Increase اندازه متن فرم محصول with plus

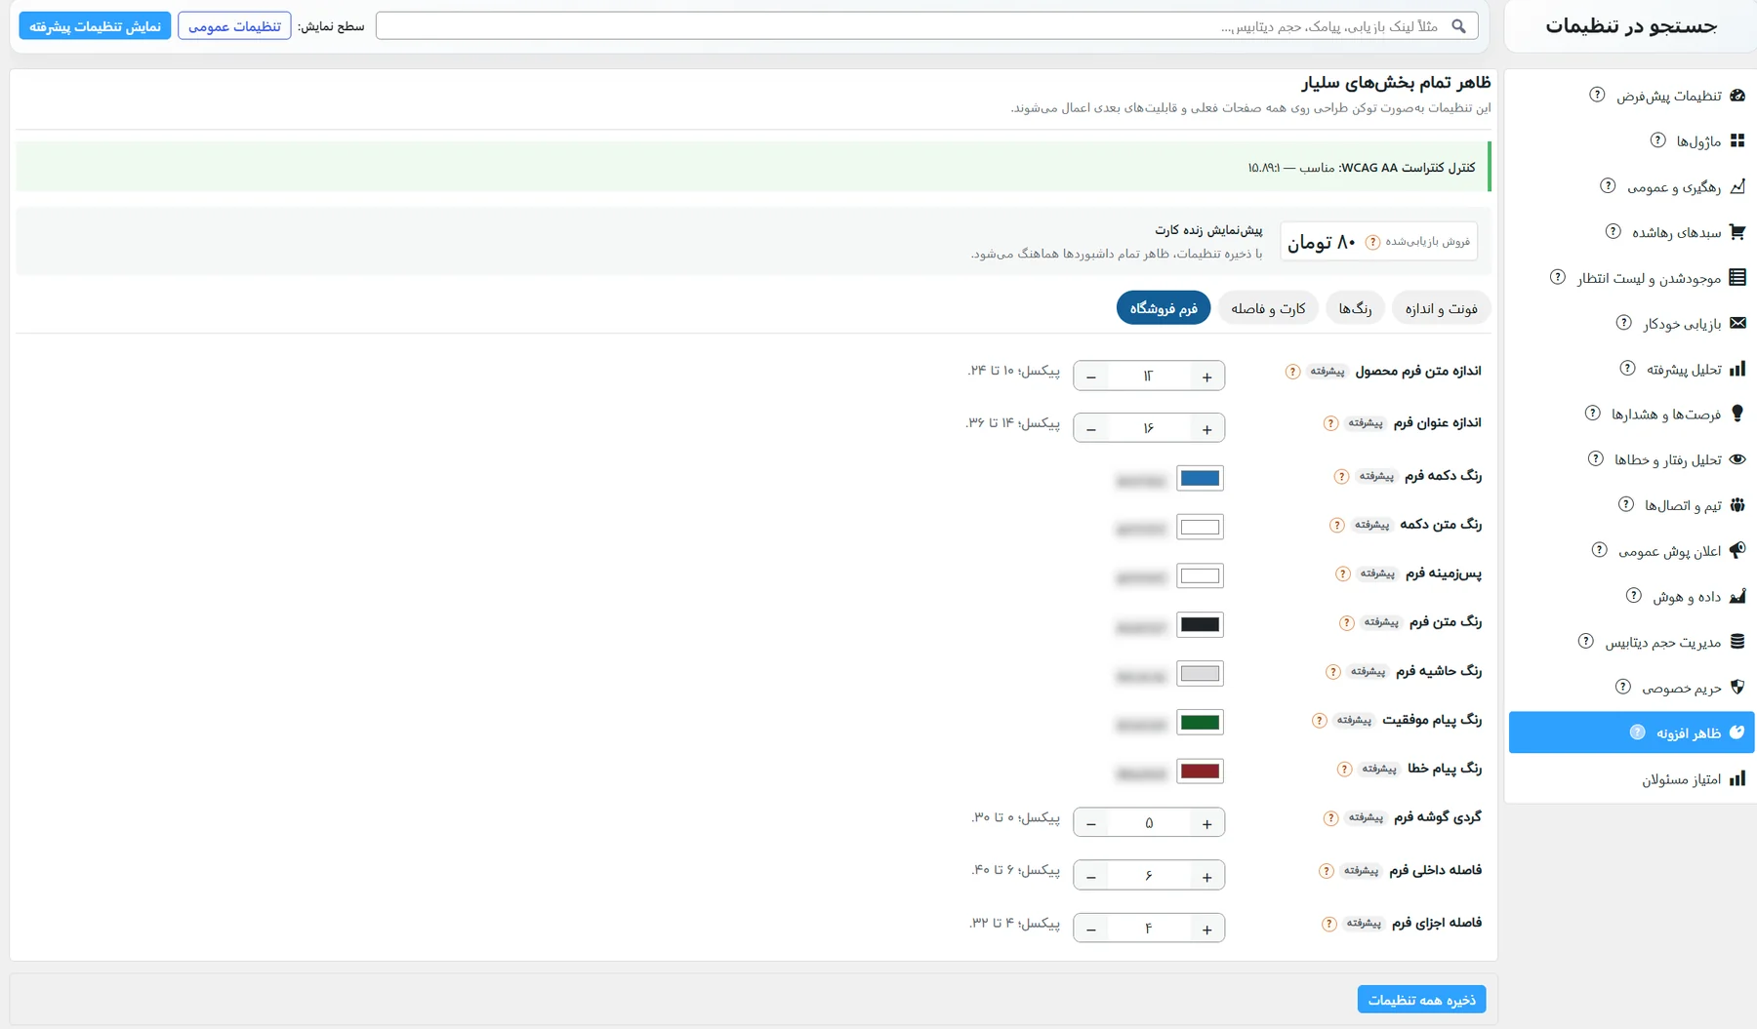click(x=1207, y=376)
